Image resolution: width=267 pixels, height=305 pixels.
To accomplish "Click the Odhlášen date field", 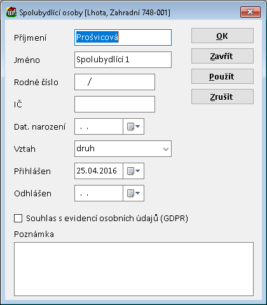I will [99, 193].
